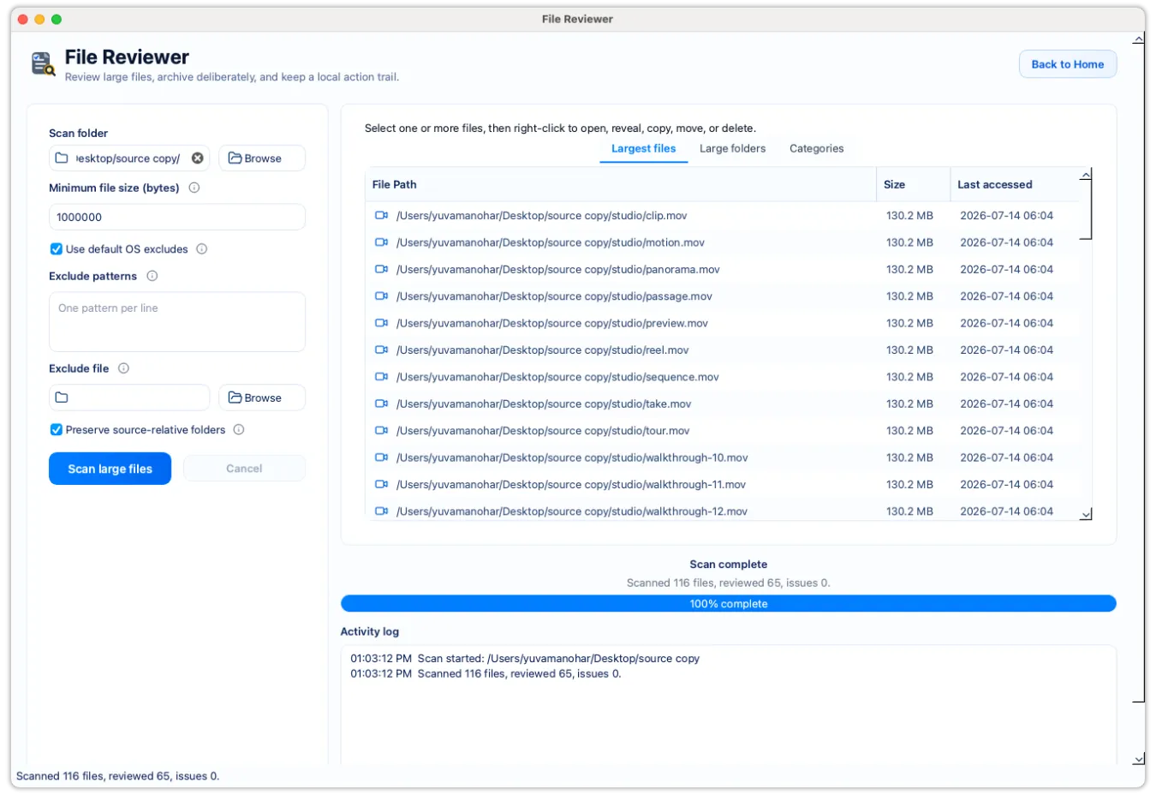Browse for a scan folder
Image resolution: width=1156 pixels, height=795 pixels.
262,158
